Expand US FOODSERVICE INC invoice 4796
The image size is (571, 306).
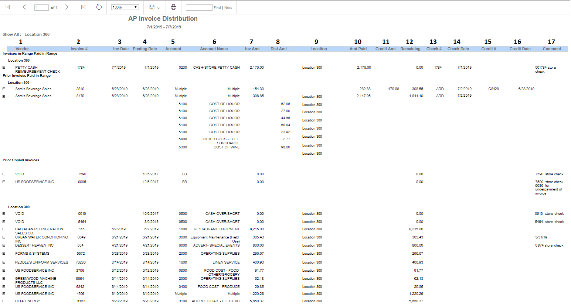[x=4, y=294]
